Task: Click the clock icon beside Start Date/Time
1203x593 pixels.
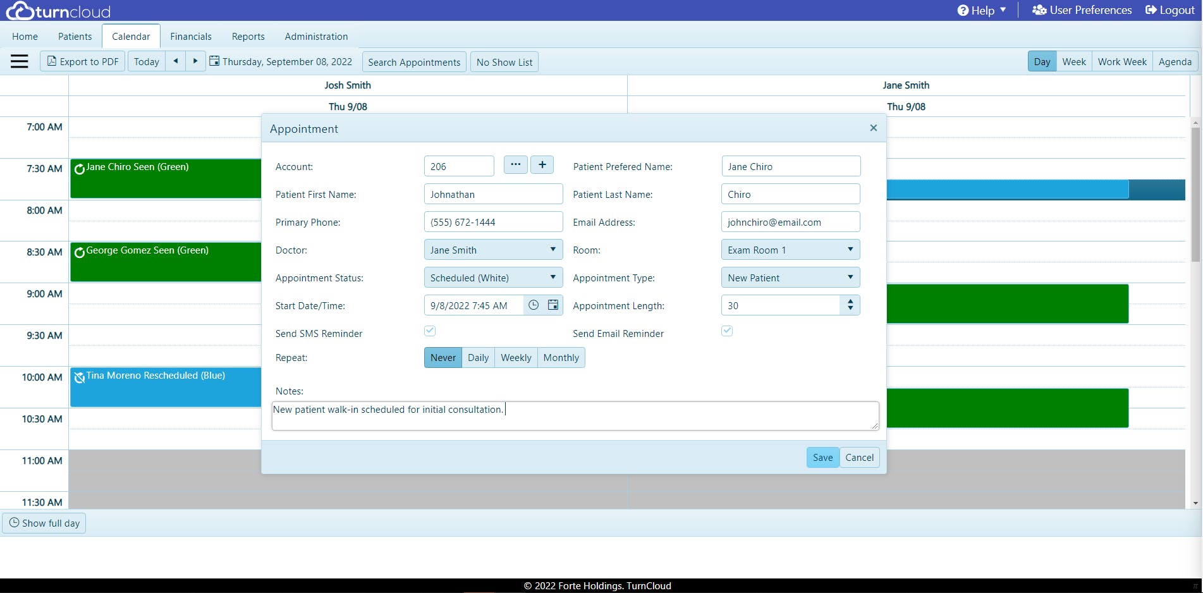Action: point(533,305)
